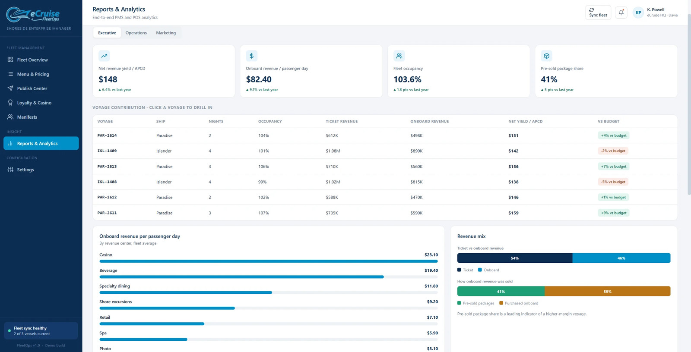Screen dimensions: 691x352
Task: Click the Menu & Pricing list icon
Action: point(10,74)
